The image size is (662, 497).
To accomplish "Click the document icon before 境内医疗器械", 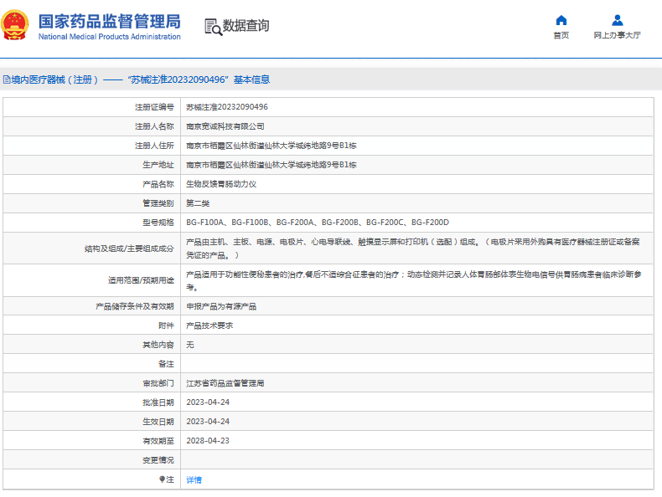I will point(7,79).
